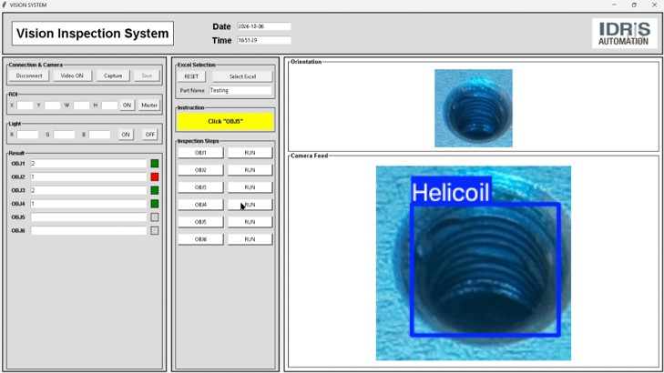Image resolution: width=664 pixels, height=373 pixels.
Task: Click the empty OBJ6 result field
Action: tap(88, 230)
